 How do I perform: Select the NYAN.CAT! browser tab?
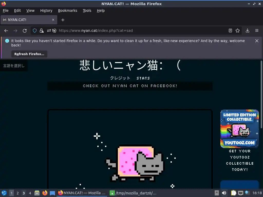click(x=29, y=20)
